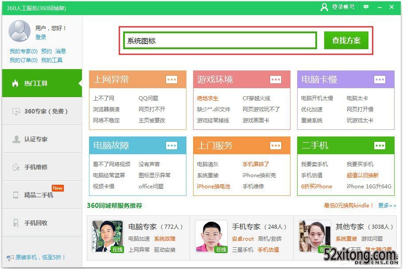
Task: Expand more options in 游戏环境 card
Action: [x=275, y=79]
